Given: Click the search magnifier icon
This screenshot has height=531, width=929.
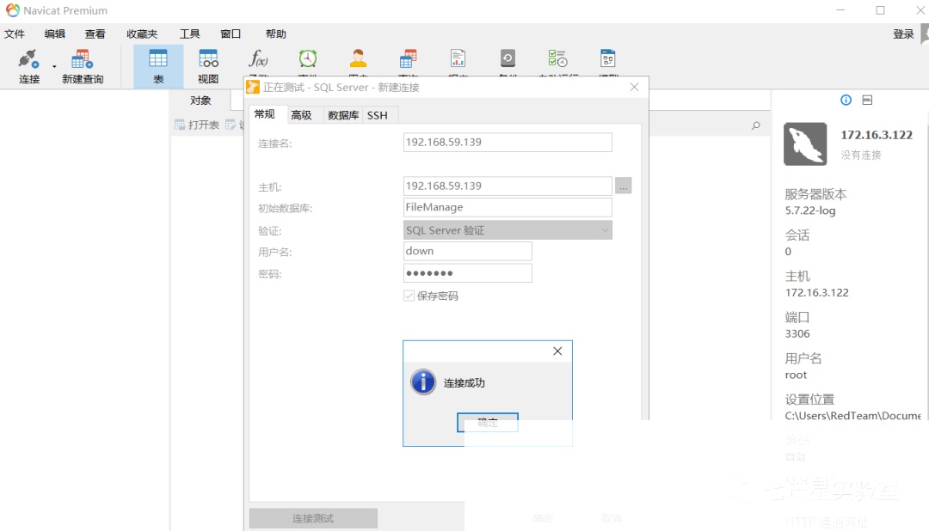Looking at the screenshot, I should (755, 125).
